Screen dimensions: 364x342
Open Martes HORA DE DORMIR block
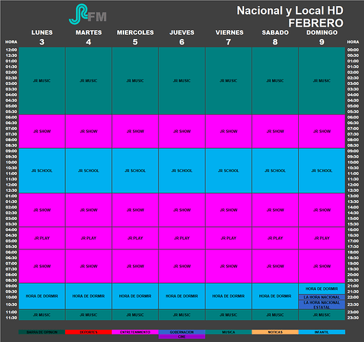point(88,296)
